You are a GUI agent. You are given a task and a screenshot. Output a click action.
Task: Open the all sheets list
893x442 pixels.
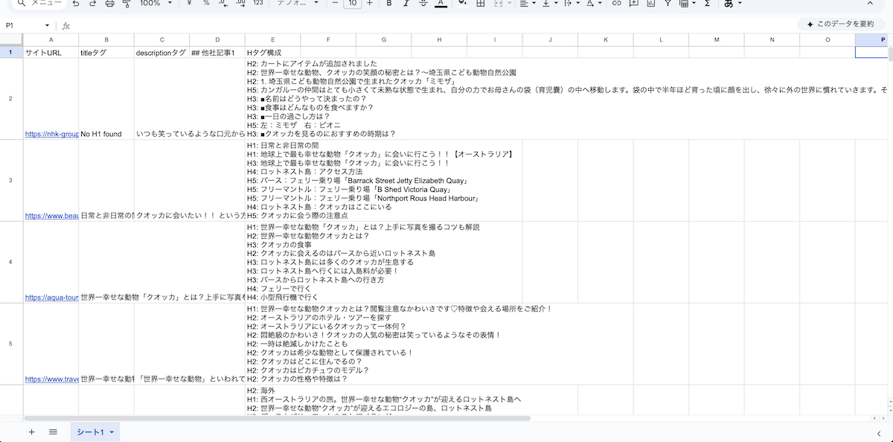click(52, 432)
